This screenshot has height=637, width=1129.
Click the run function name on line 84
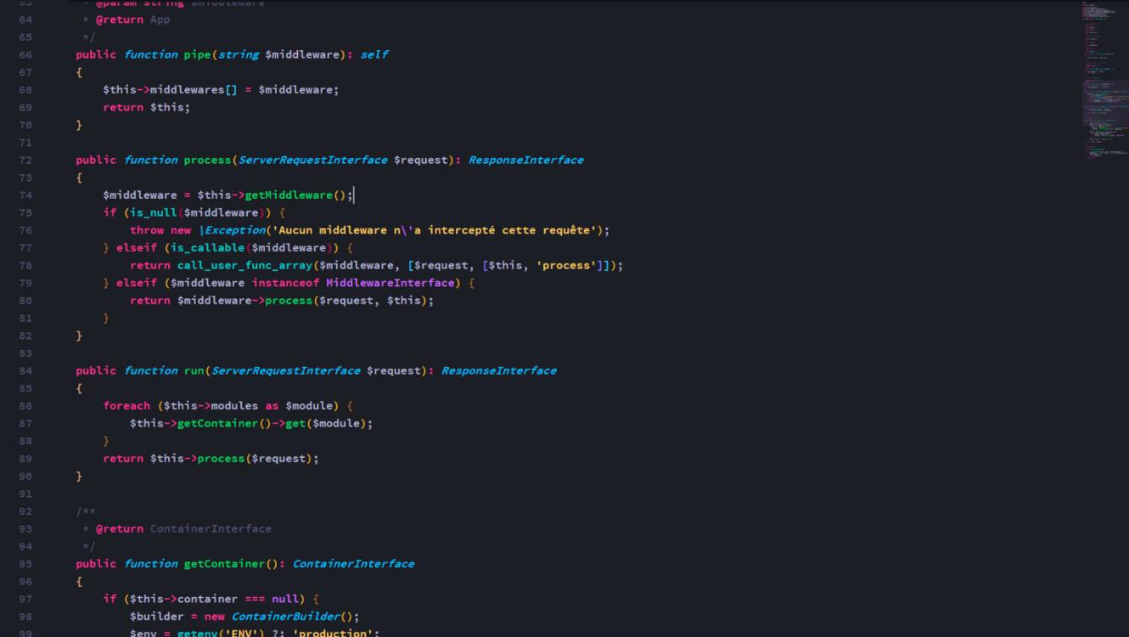point(194,370)
